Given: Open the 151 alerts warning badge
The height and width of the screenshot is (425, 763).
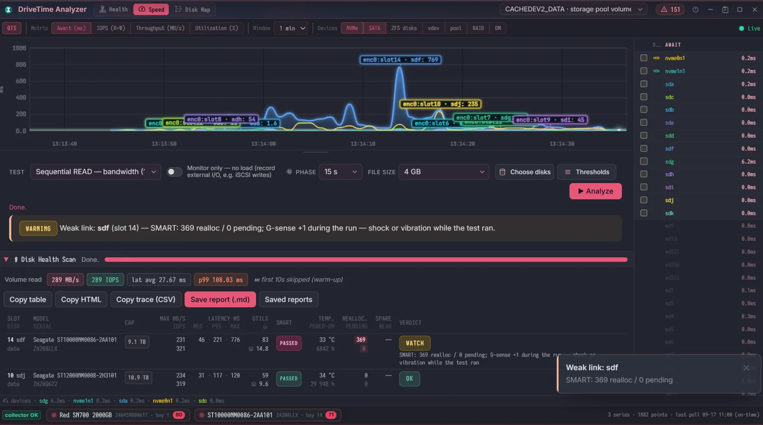Looking at the screenshot, I should pos(670,9).
